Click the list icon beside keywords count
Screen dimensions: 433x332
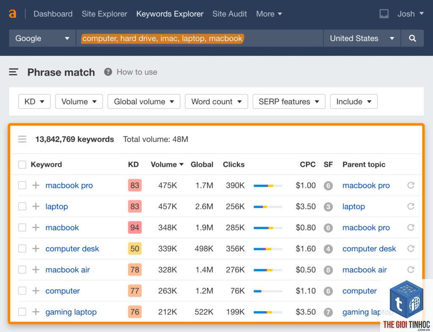(x=22, y=139)
